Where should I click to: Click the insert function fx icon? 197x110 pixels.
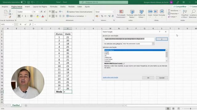tap(30, 24)
